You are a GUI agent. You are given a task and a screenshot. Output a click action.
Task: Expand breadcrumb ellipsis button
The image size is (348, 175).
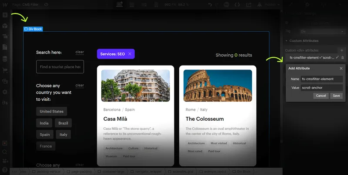14,172
